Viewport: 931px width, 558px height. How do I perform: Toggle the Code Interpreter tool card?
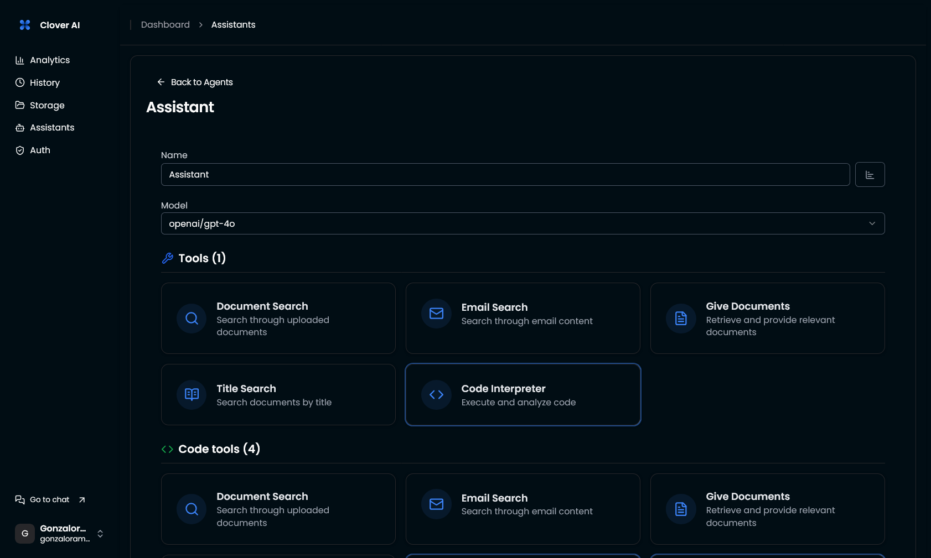tap(523, 395)
